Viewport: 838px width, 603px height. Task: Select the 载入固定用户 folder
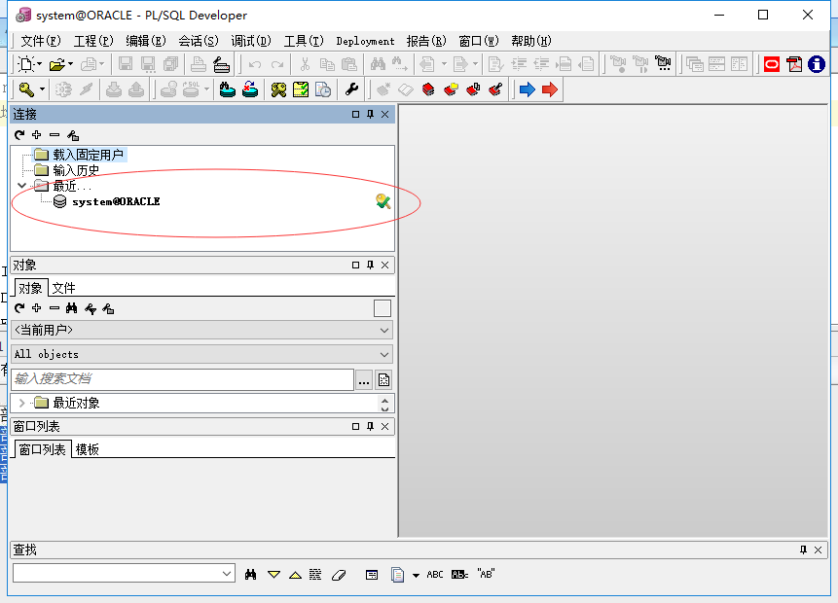click(x=88, y=155)
